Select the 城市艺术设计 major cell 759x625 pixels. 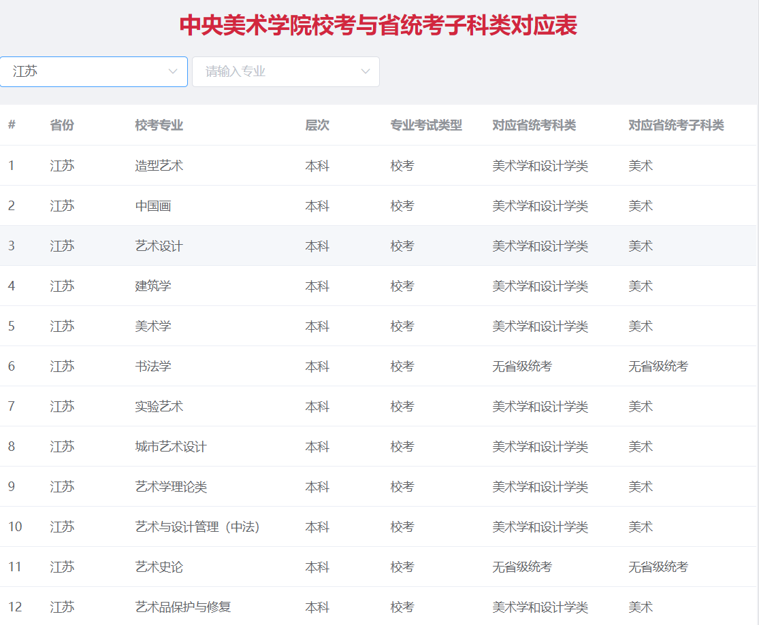pos(171,447)
